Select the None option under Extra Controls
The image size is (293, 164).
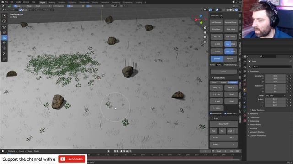point(214,82)
